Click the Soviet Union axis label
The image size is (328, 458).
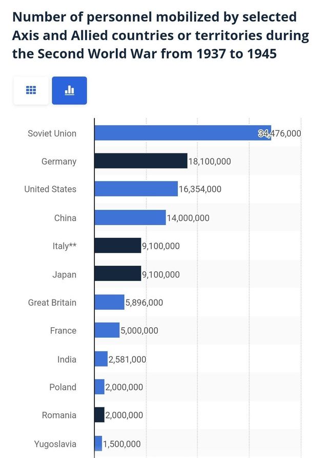click(52, 133)
